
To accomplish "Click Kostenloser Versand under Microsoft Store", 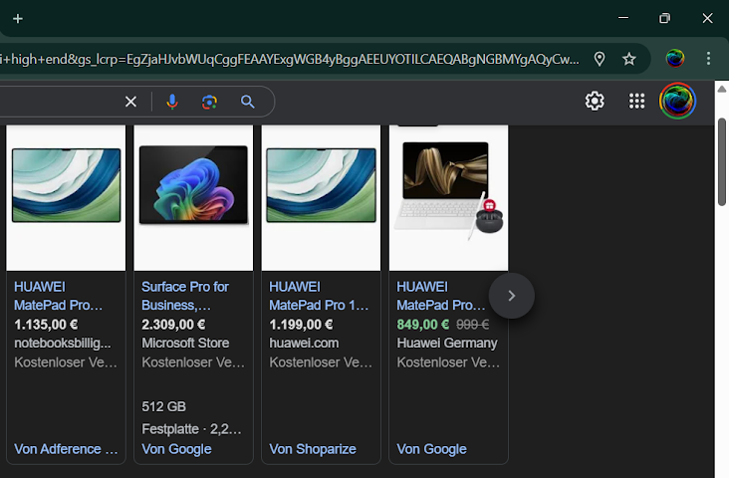I will click(x=193, y=362).
